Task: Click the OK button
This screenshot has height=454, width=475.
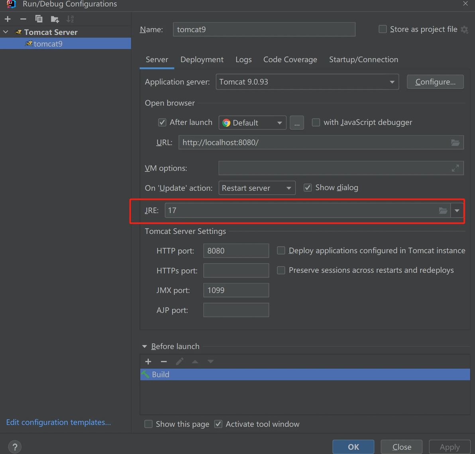Action: point(353,447)
